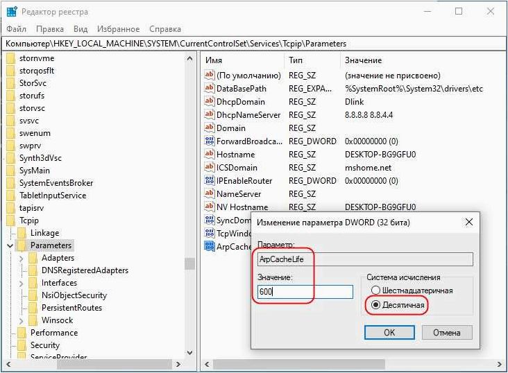Click the Linkage folder icon
Screen dimensions: 508x373
click(22, 233)
